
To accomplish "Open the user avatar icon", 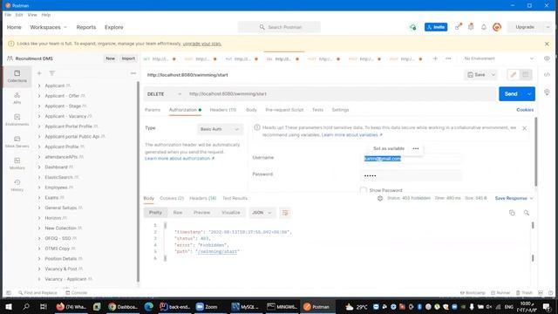I will point(497,27).
